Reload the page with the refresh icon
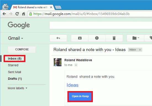This screenshot has height=106, width=152. pos(17,14)
